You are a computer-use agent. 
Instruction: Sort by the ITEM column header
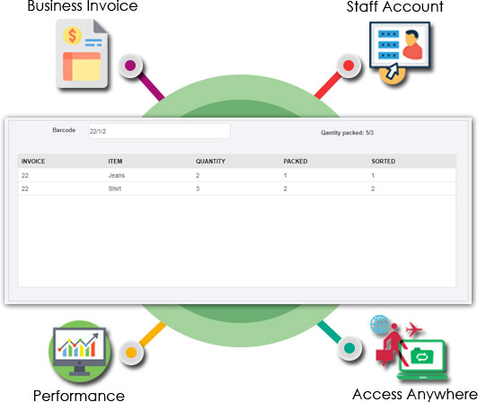click(115, 162)
